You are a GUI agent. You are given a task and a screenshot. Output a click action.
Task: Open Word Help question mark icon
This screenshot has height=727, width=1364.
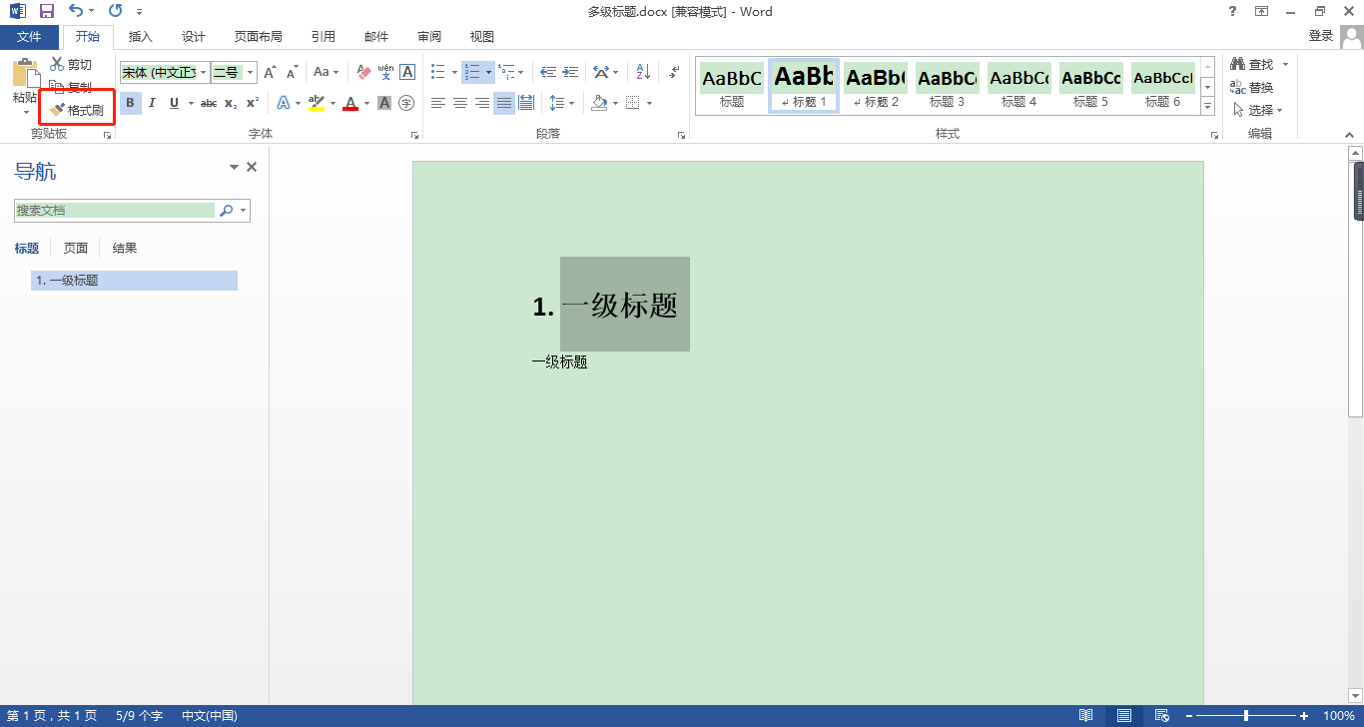click(x=1232, y=11)
